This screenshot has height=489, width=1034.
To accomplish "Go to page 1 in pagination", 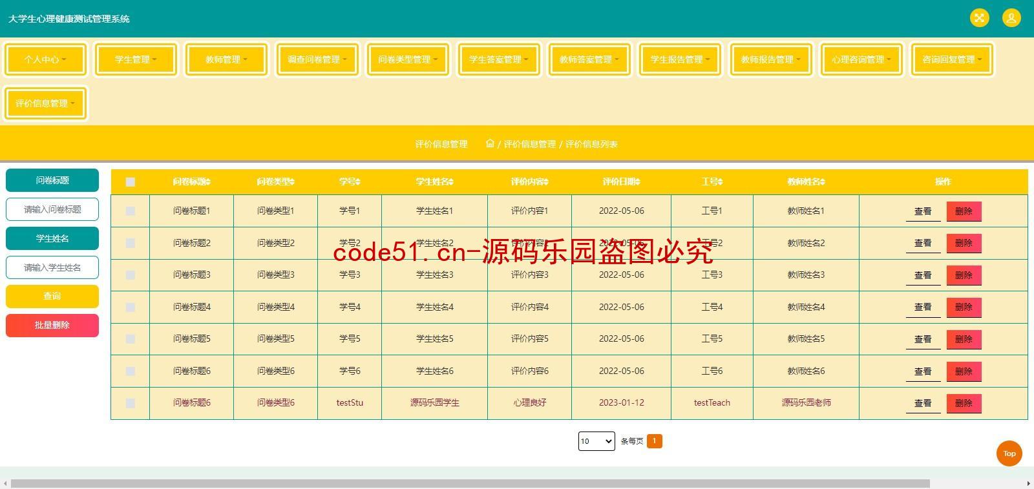I will click(654, 441).
